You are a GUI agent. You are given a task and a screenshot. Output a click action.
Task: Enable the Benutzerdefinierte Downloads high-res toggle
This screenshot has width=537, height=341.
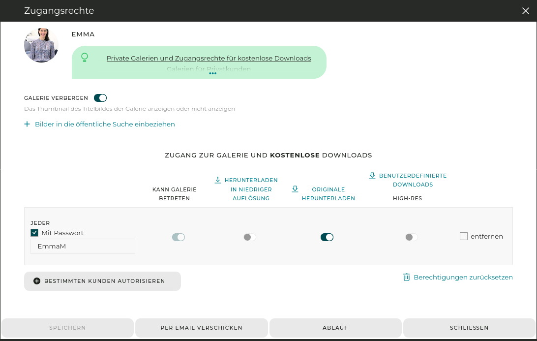pyautogui.click(x=411, y=237)
